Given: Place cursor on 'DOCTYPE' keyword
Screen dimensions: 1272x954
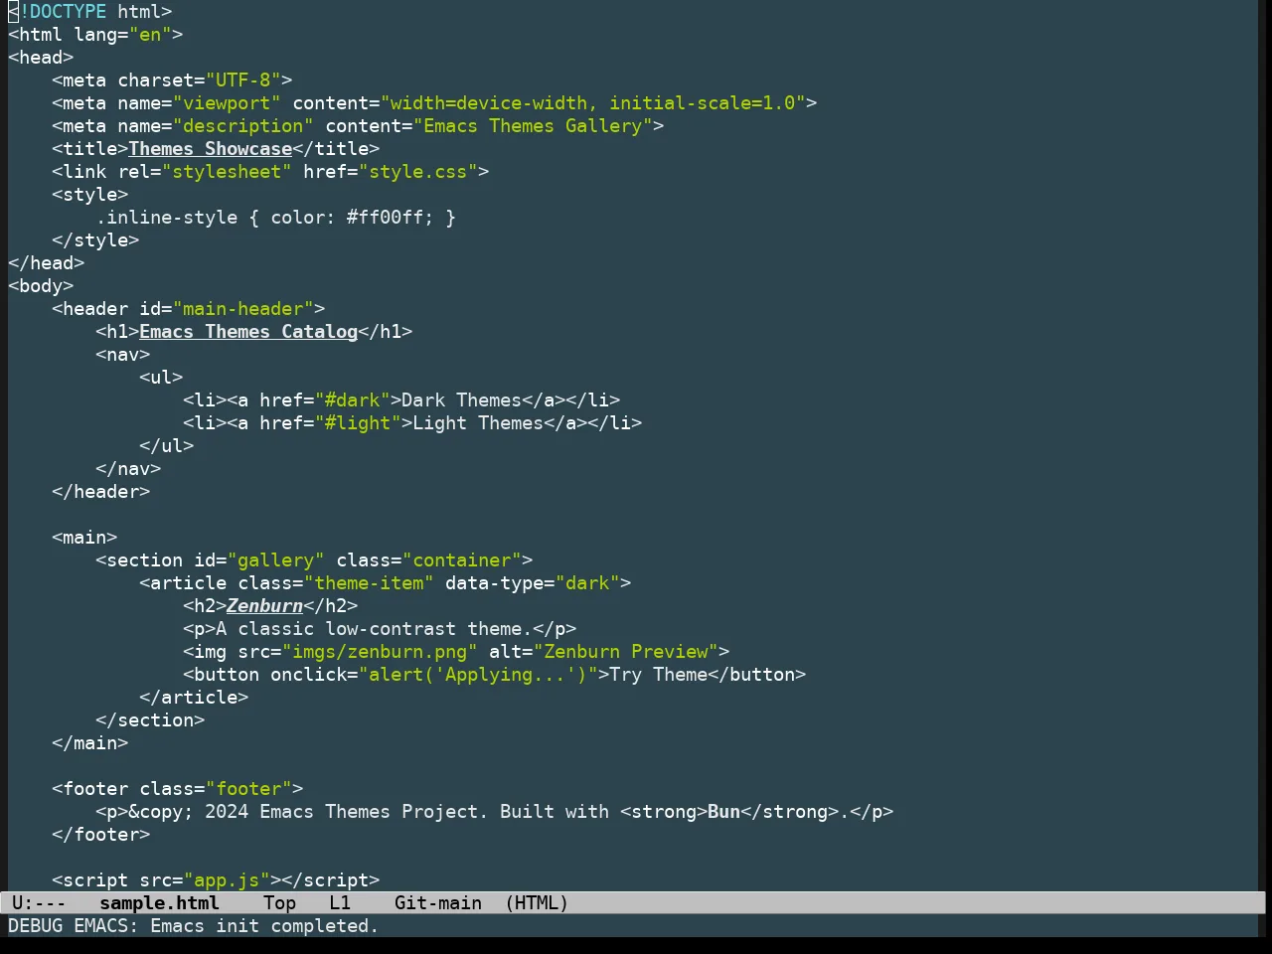Looking at the screenshot, I should [x=68, y=12].
